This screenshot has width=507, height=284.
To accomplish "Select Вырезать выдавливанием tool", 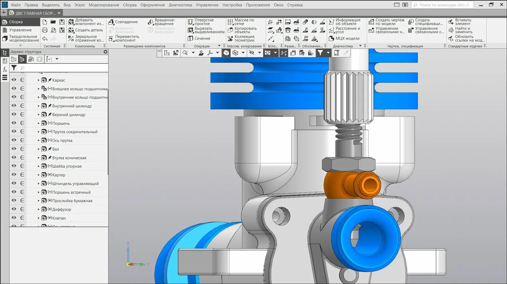I will (206, 30).
